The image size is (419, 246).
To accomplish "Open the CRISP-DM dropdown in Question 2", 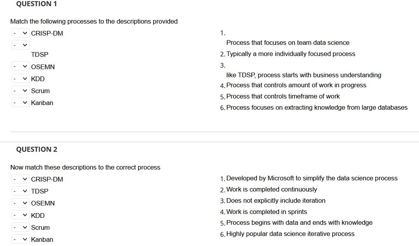I will [20, 179].
